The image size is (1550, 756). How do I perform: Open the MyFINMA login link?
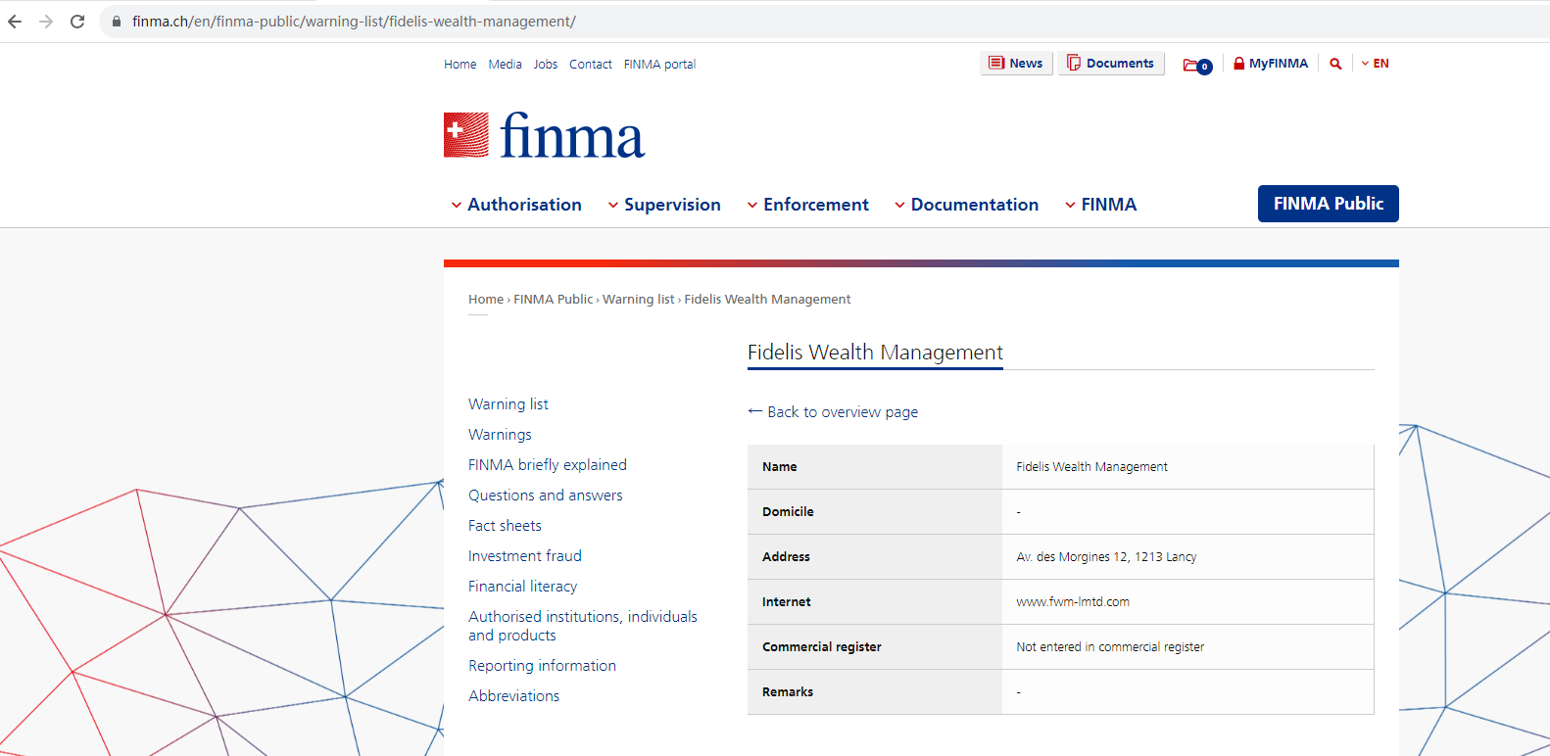pyautogui.click(x=1271, y=64)
